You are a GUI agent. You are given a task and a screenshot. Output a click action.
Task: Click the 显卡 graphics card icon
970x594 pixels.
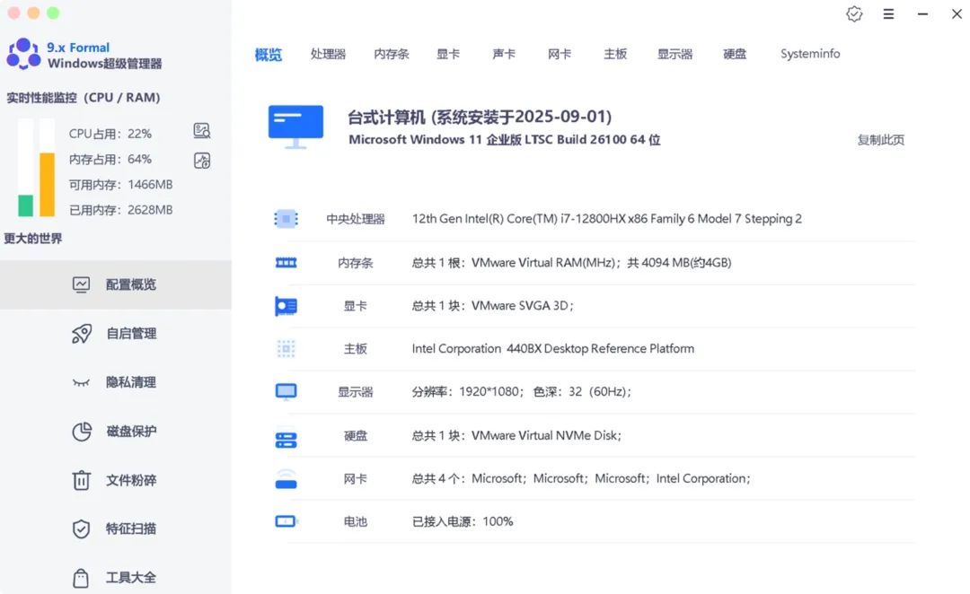click(x=286, y=306)
